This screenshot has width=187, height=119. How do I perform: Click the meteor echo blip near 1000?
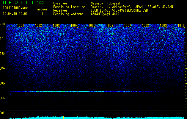[x=10, y=94]
